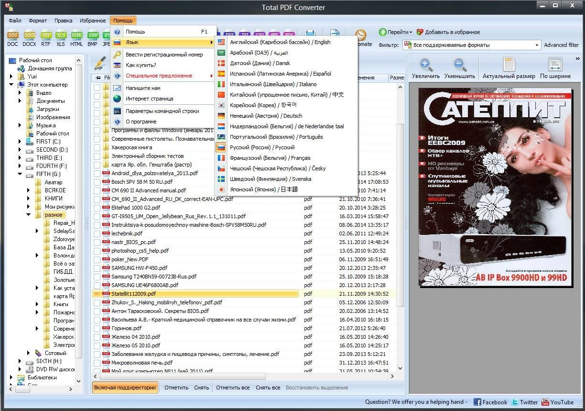Choose HTML as output format
Image resolution: width=585 pixels, height=411 pixels.
coord(76,35)
